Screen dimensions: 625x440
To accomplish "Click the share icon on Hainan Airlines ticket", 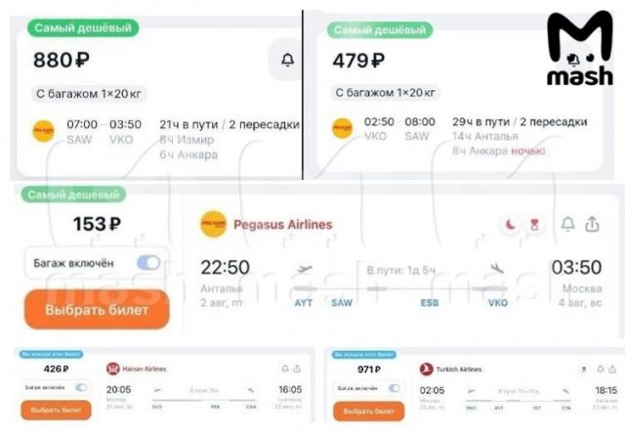I will 298,369.
